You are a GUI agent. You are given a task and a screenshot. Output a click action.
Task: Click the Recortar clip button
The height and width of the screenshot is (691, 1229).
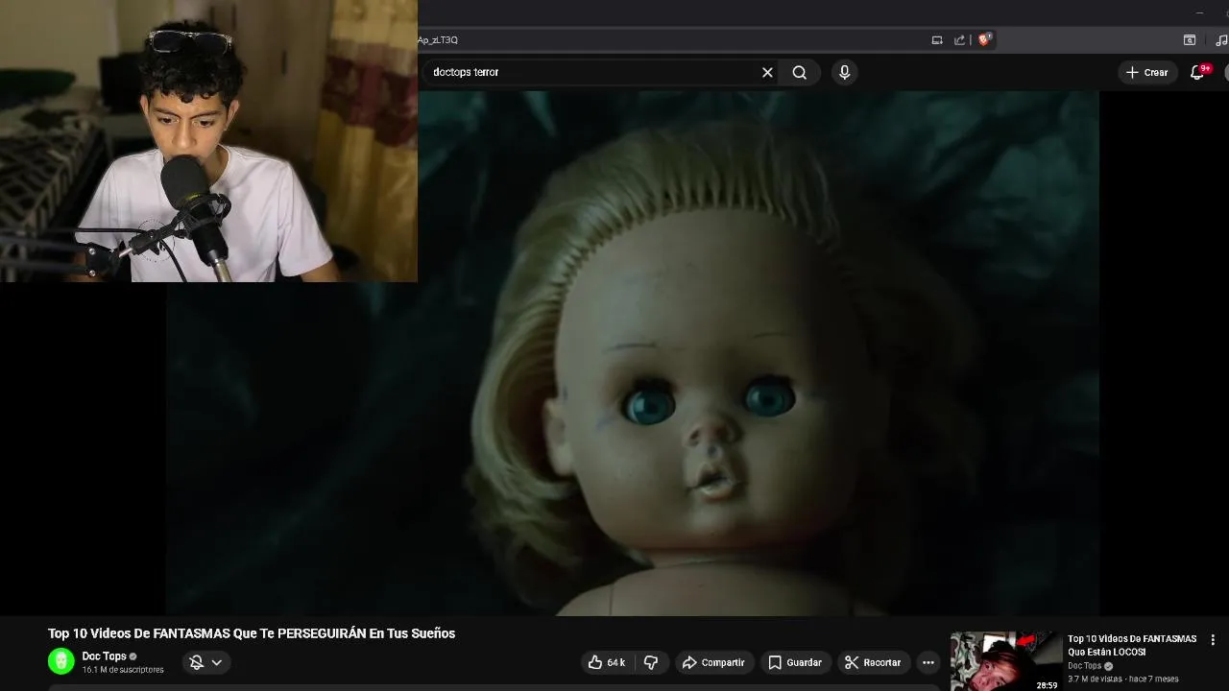[873, 662]
